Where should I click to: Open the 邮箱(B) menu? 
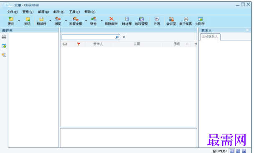pyautogui.click(x=43, y=12)
